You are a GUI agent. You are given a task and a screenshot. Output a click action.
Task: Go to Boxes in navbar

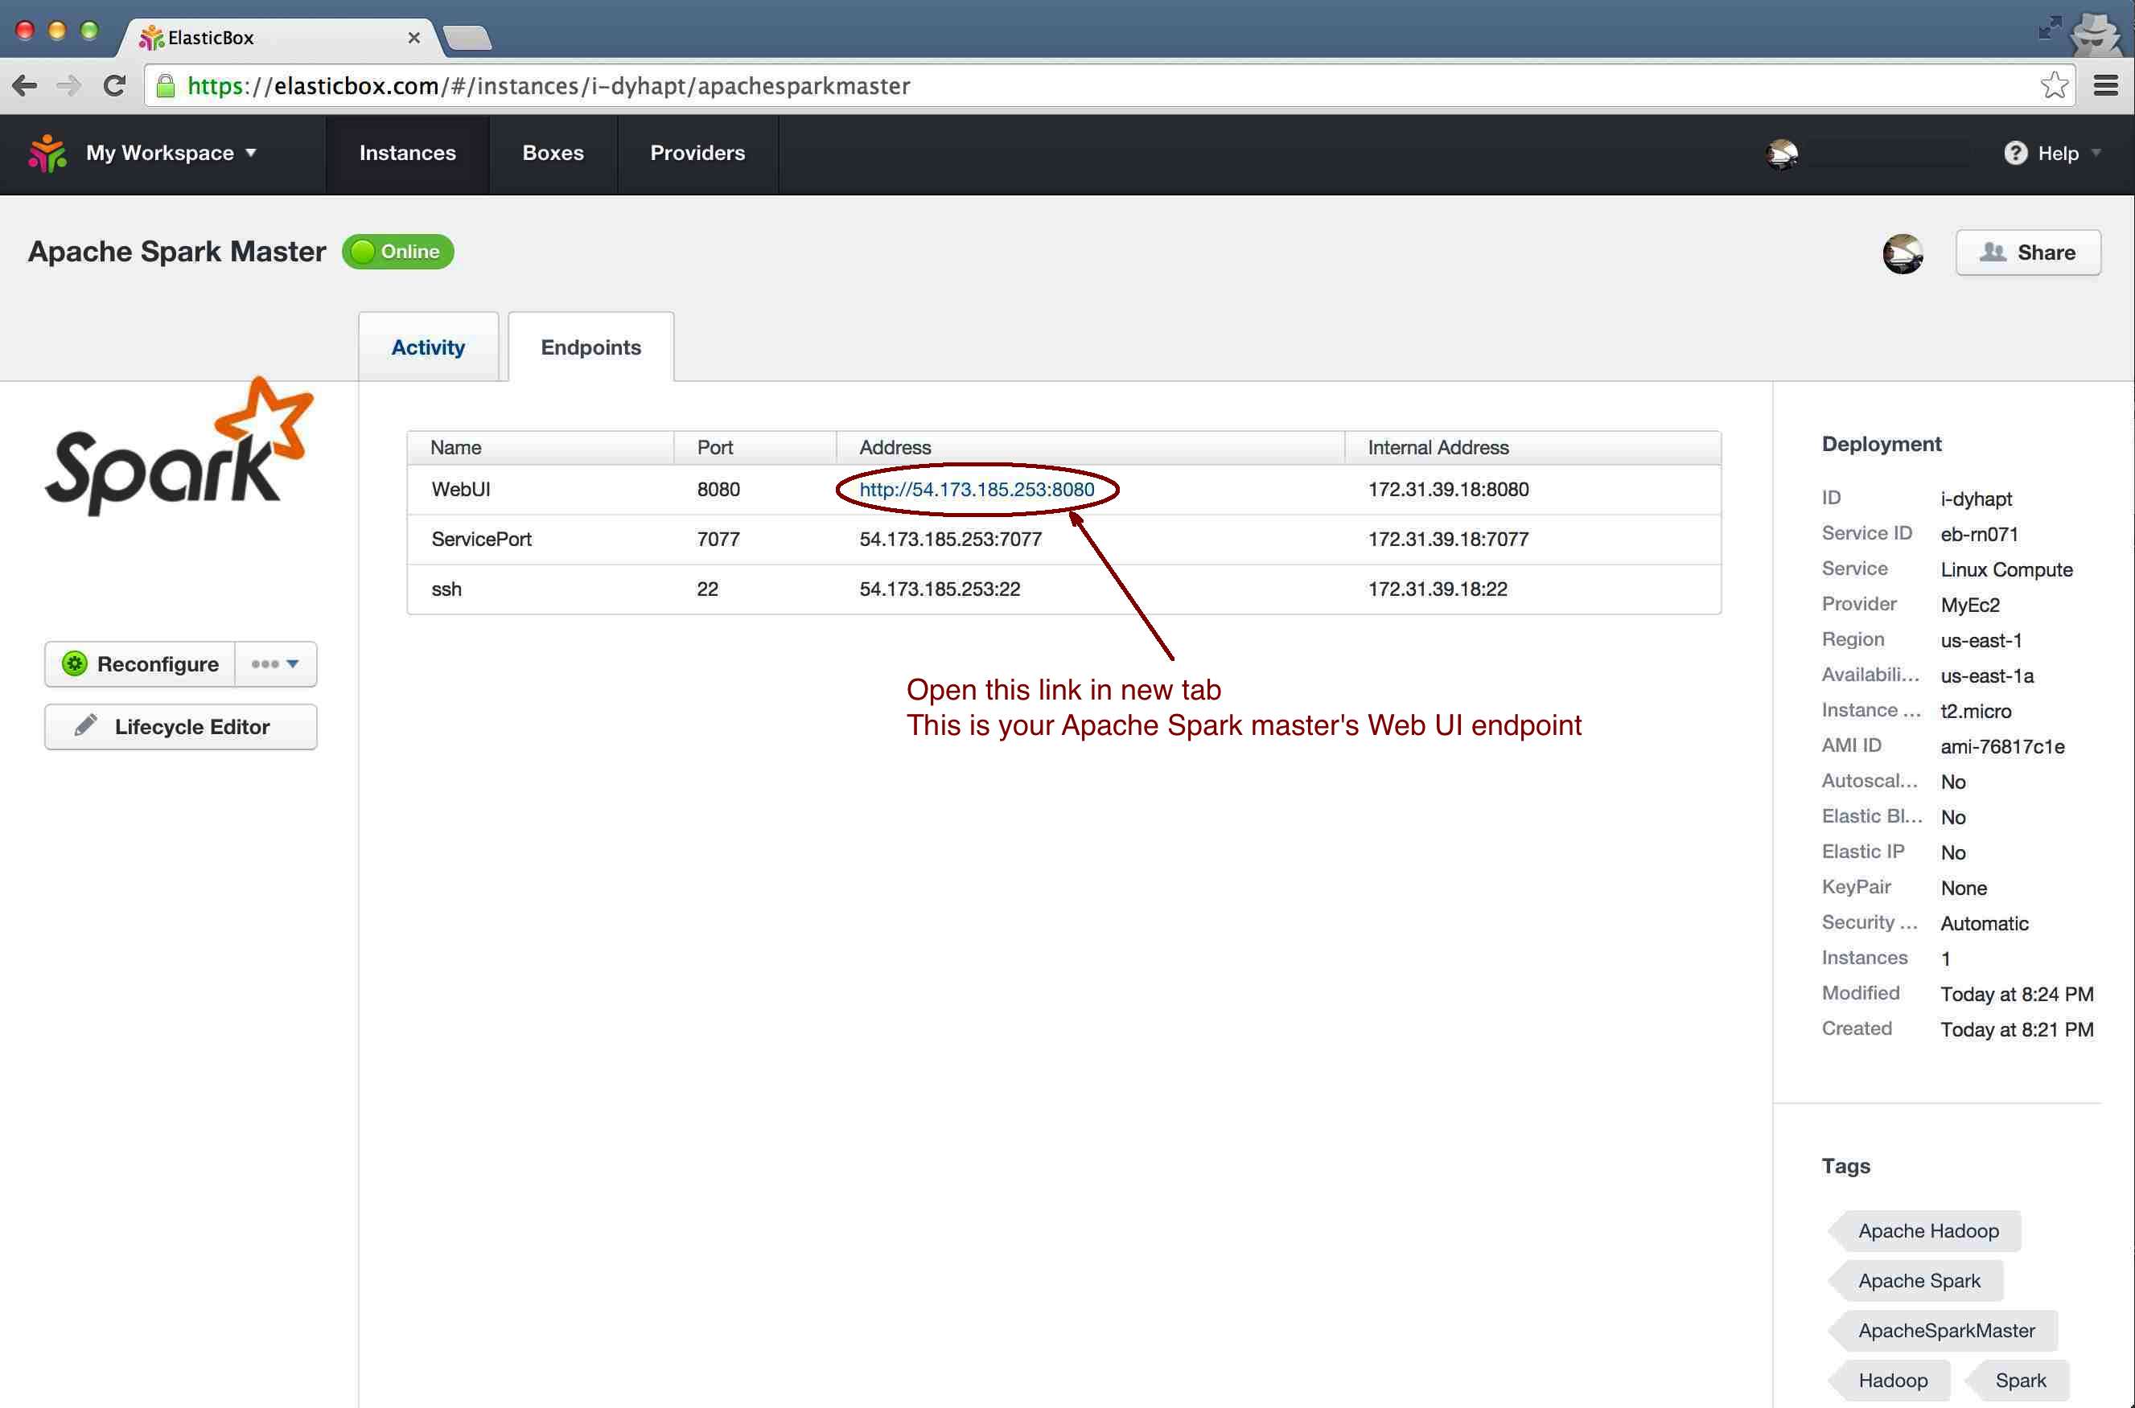point(553,154)
